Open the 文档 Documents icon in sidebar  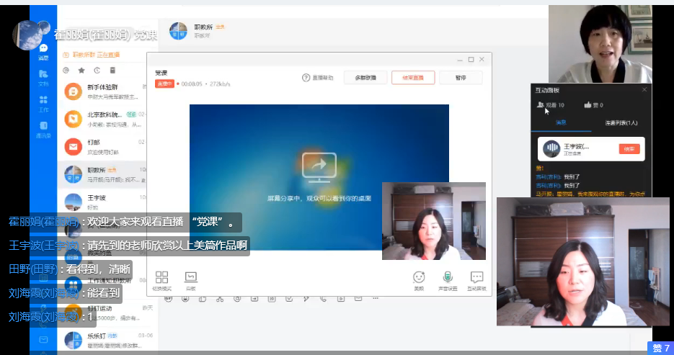click(x=43, y=74)
